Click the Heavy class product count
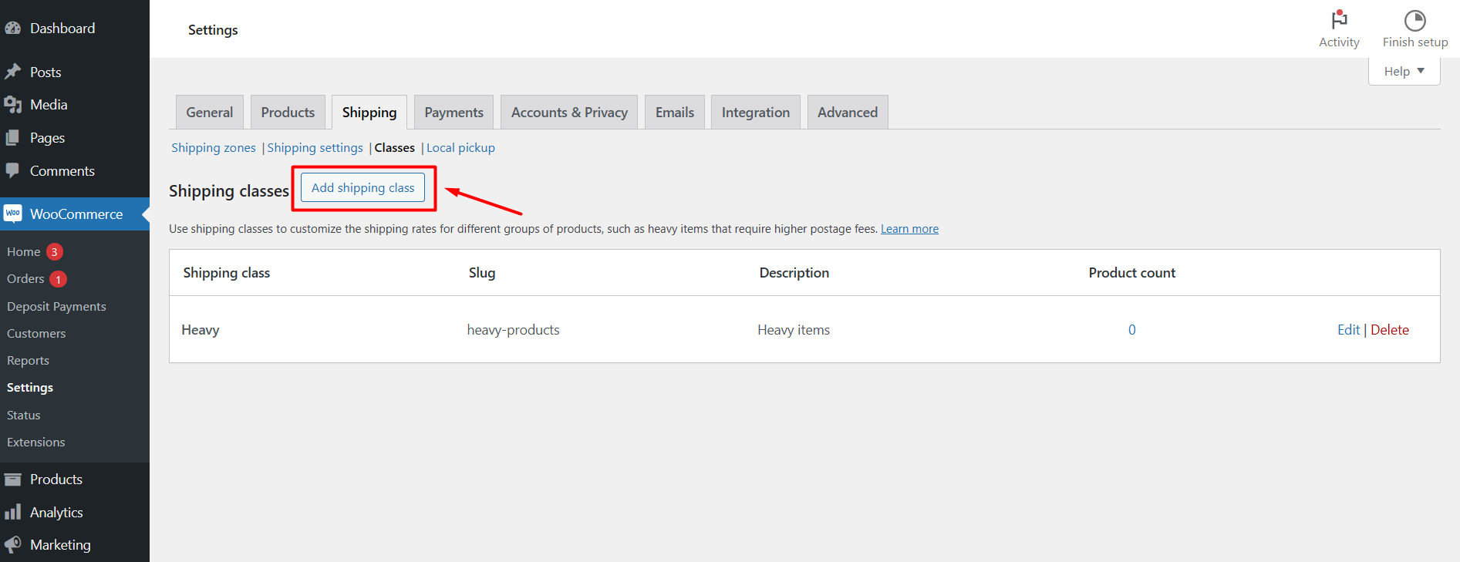The height and width of the screenshot is (562, 1460). click(x=1132, y=330)
